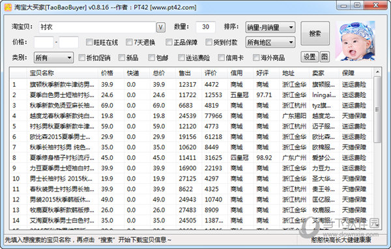Click the 地址 column header
391x249 pixels.
[x=295, y=73]
